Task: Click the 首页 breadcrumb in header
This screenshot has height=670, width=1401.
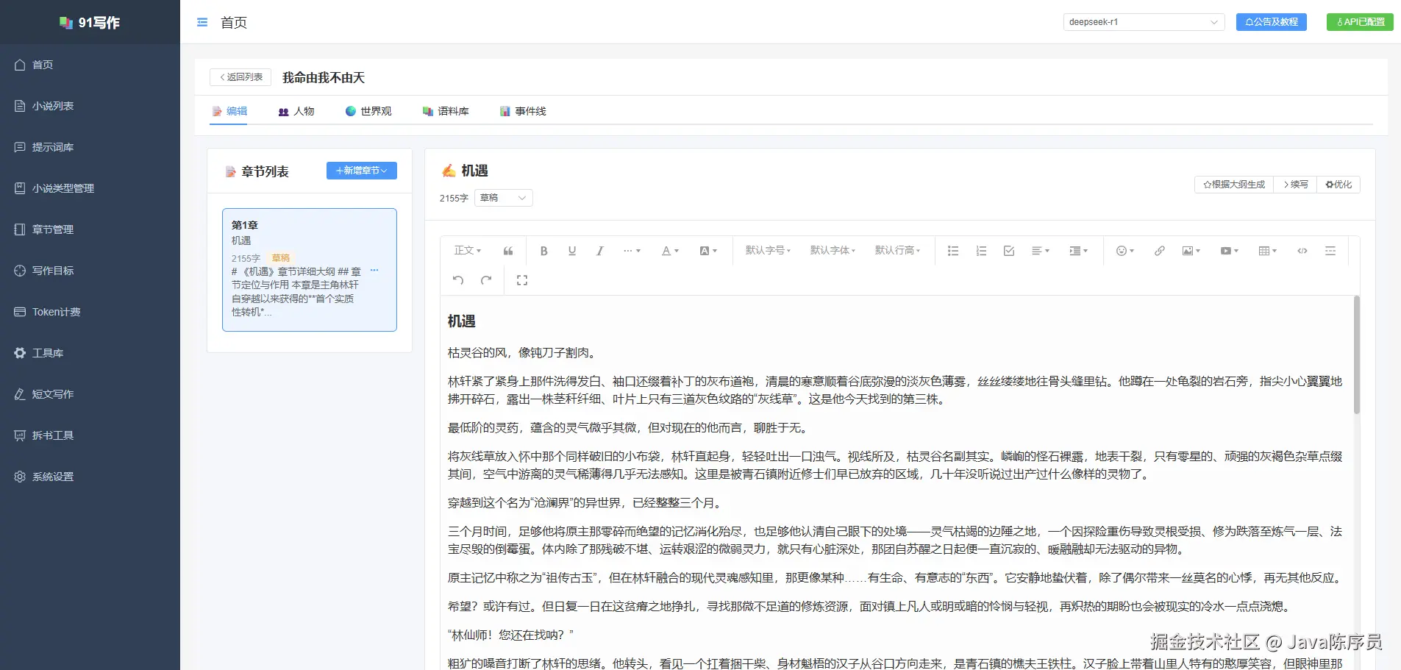Action: click(234, 23)
